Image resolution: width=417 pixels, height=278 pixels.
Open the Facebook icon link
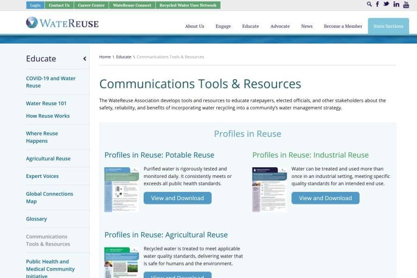(x=377, y=4)
